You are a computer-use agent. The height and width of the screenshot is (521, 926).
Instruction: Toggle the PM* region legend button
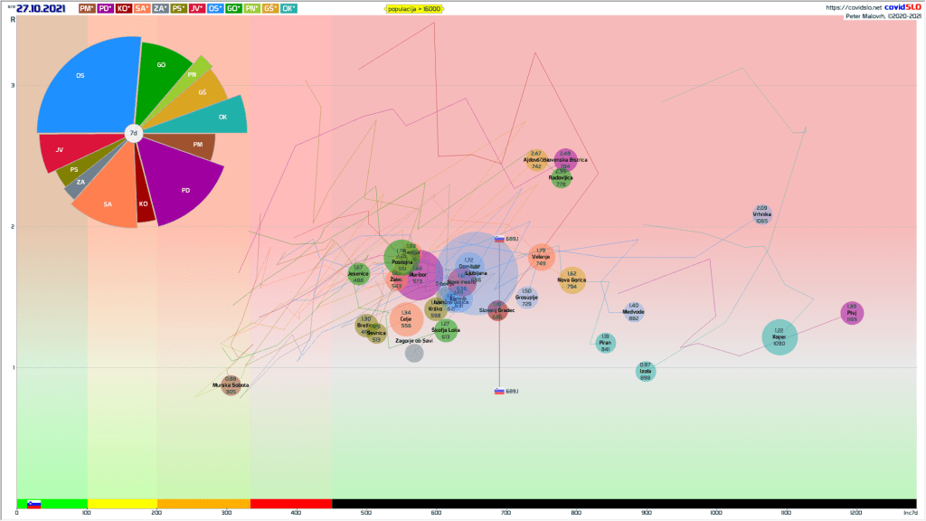click(88, 8)
